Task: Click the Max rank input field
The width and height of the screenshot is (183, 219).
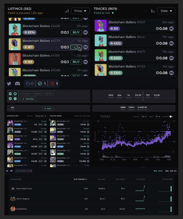Action: click(x=49, y=93)
